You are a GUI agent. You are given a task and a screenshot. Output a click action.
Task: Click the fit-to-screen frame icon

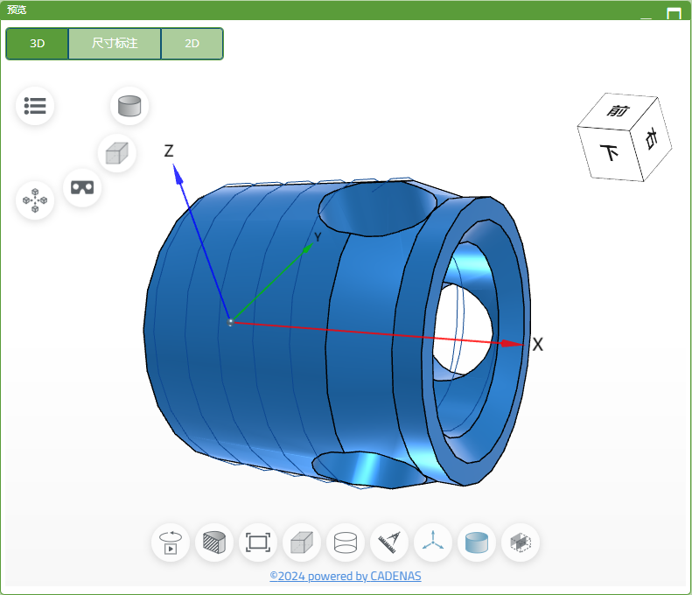pyautogui.click(x=258, y=542)
